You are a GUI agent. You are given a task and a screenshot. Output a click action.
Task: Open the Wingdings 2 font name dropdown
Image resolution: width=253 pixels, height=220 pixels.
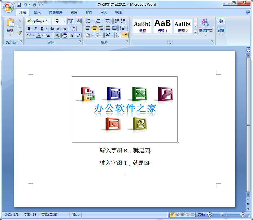[49, 21]
